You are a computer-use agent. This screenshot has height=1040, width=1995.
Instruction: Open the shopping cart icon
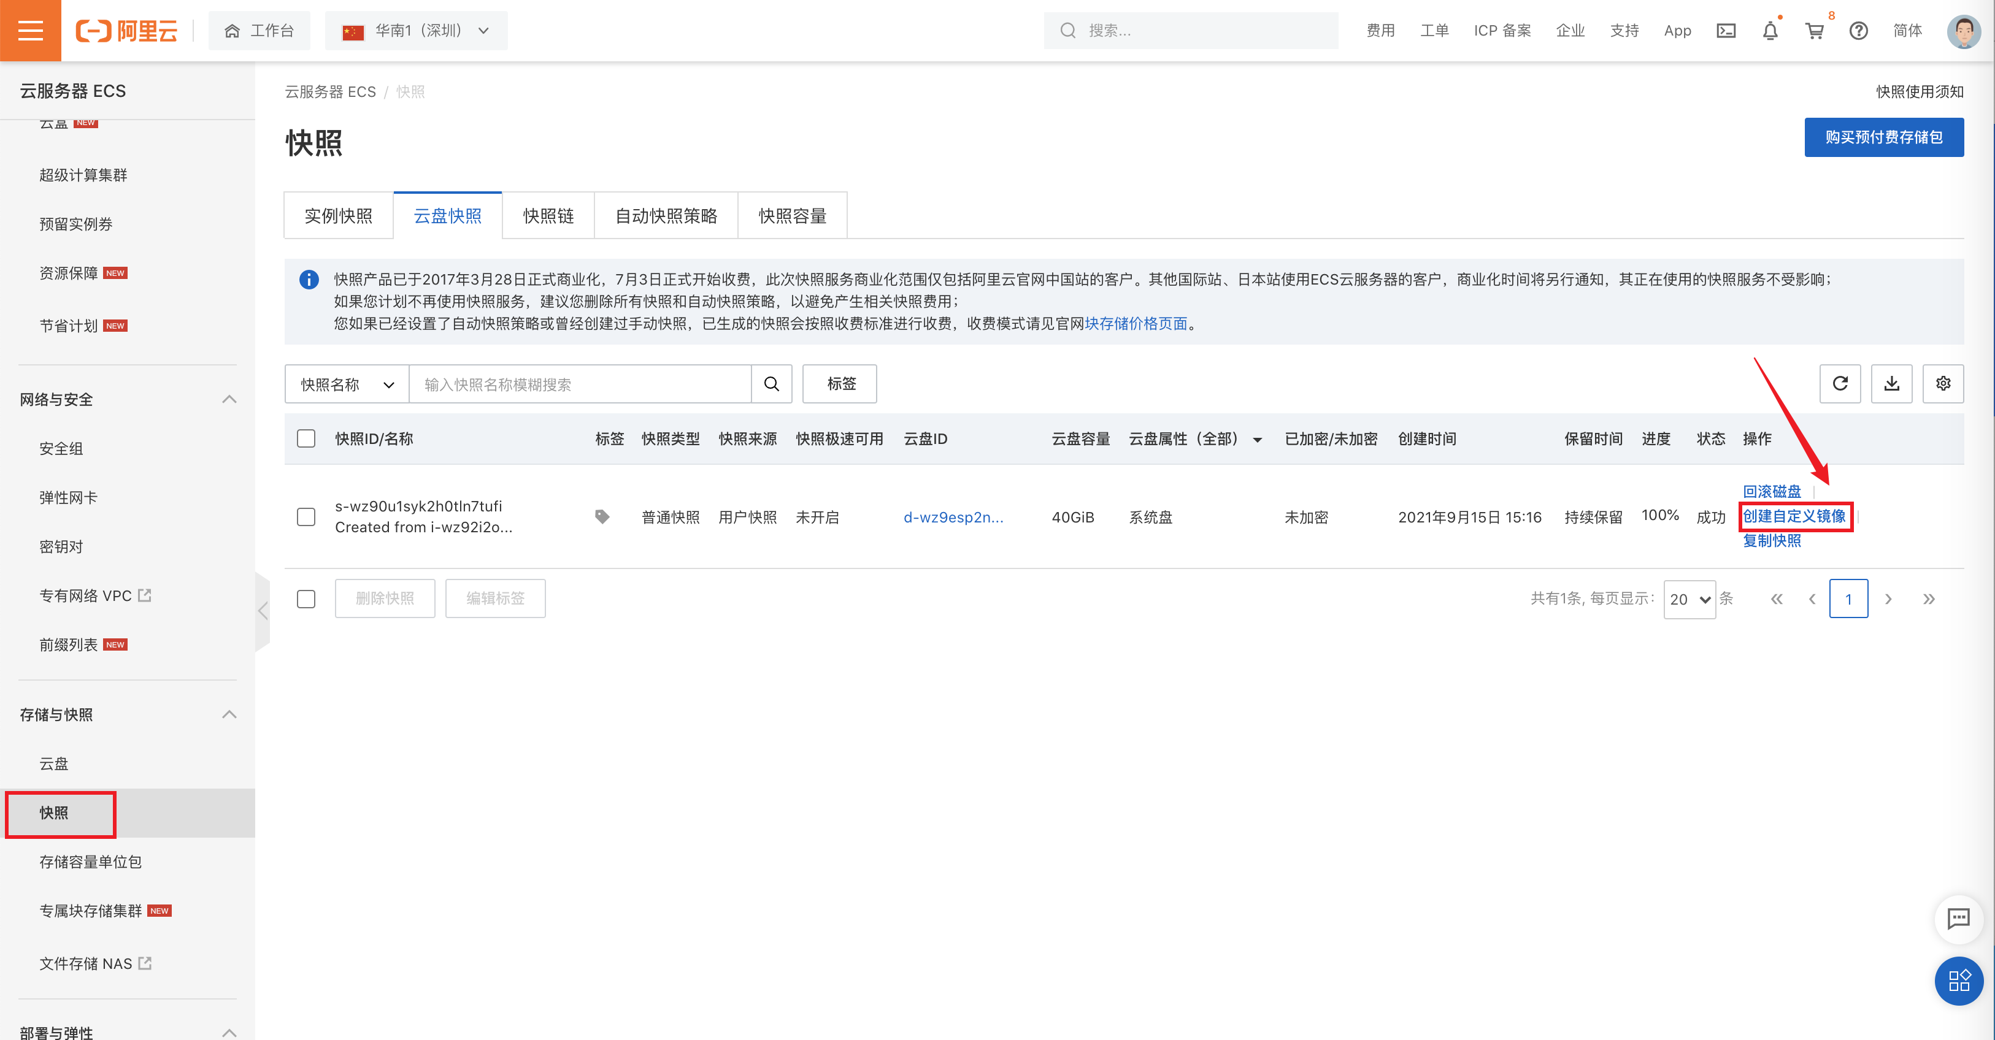[1814, 31]
